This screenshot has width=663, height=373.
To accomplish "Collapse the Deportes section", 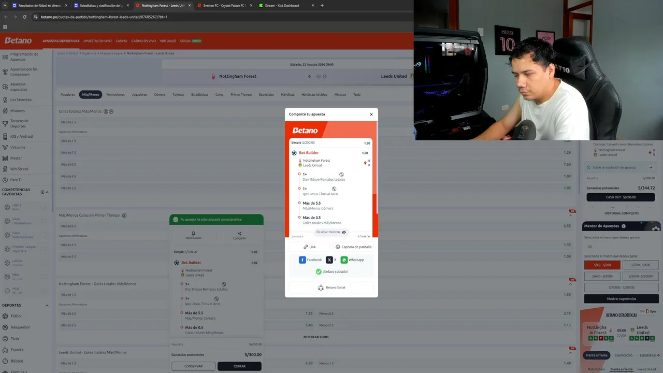I will click(x=47, y=305).
